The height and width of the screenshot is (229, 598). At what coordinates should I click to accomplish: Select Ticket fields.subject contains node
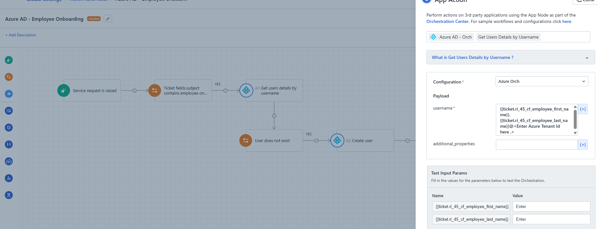pyautogui.click(x=183, y=90)
